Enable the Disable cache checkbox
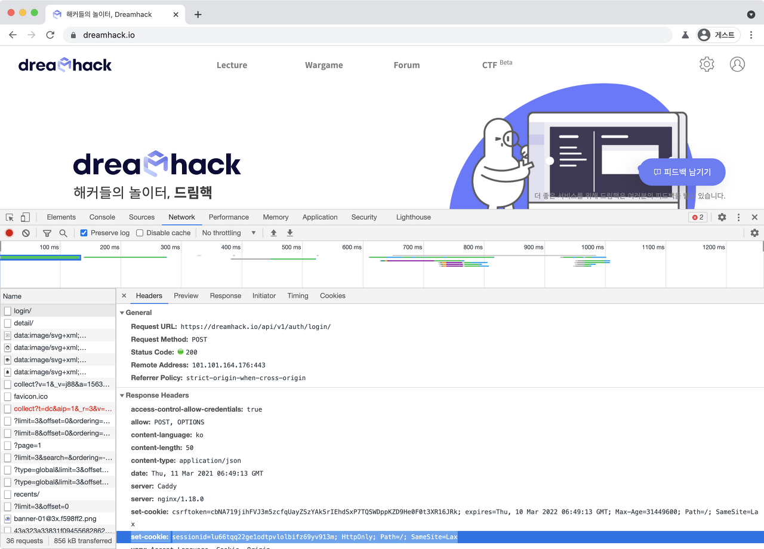The image size is (764, 549). point(140,233)
